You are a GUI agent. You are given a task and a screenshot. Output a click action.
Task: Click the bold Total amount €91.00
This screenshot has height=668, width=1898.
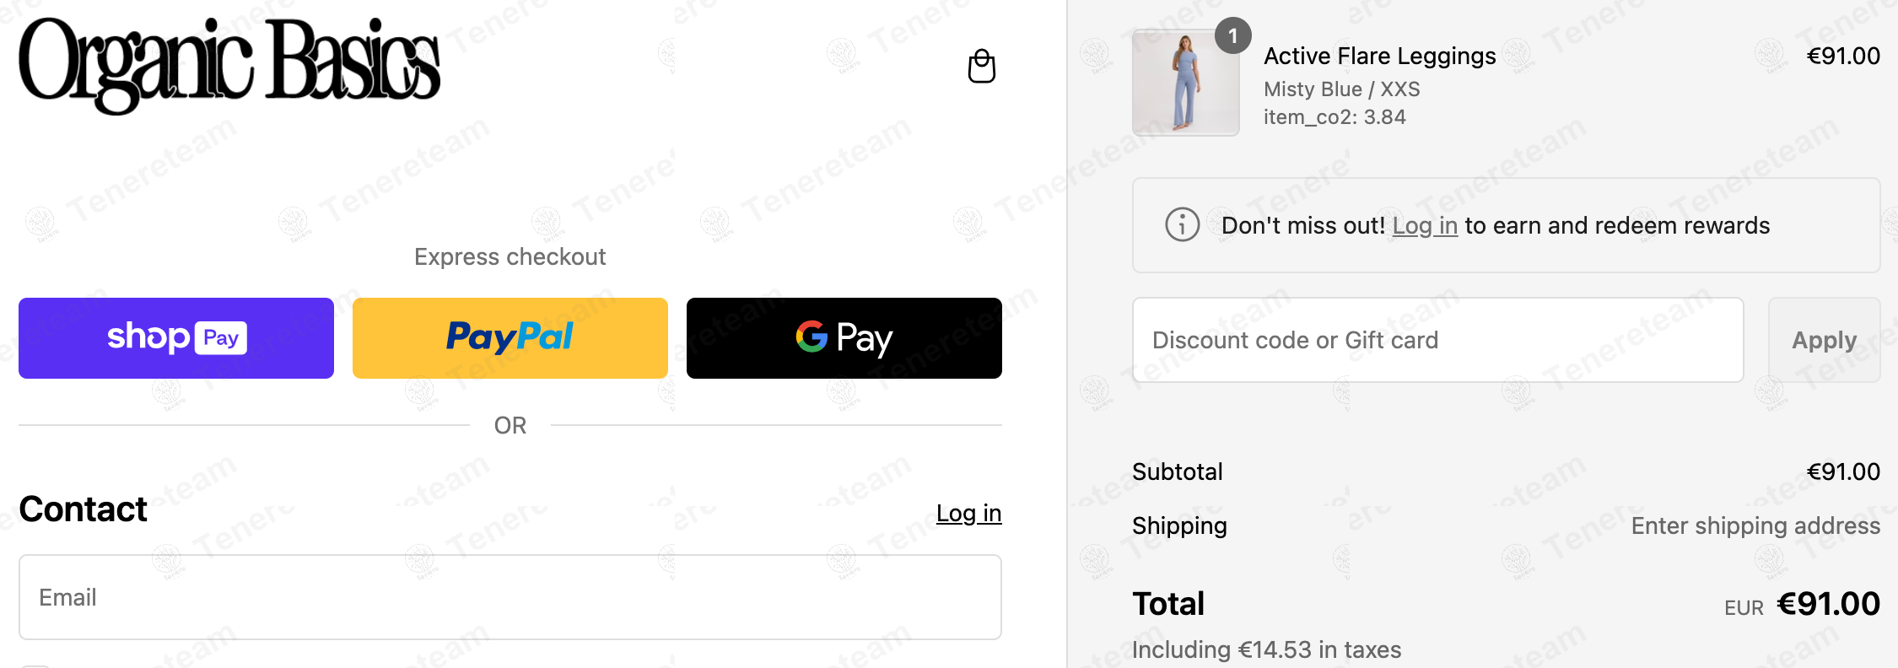pyautogui.click(x=1827, y=604)
